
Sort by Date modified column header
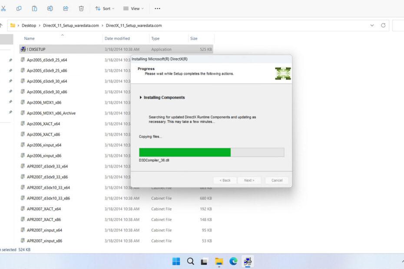coord(117,38)
